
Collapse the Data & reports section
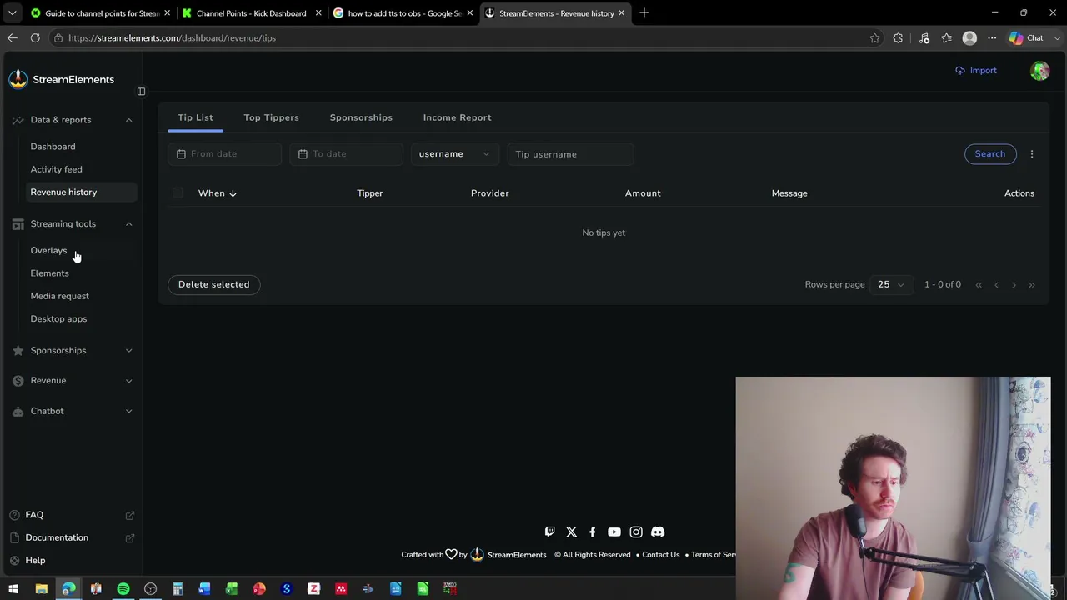[x=128, y=120]
